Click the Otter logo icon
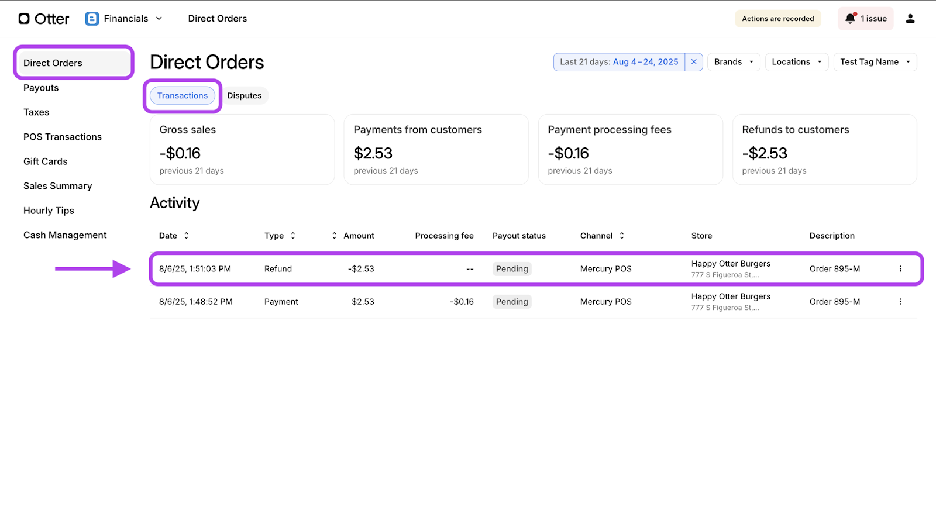 click(24, 19)
